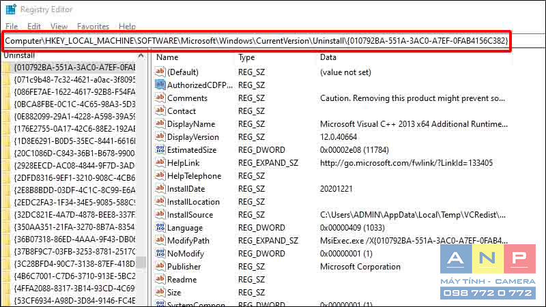This screenshot has width=546, height=307.
Task: Click the Size value string icon
Action: tap(160, 292)
